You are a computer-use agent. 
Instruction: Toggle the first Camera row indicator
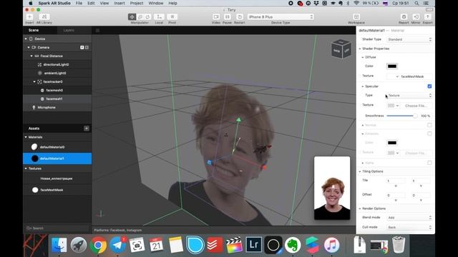click(82, 48)
